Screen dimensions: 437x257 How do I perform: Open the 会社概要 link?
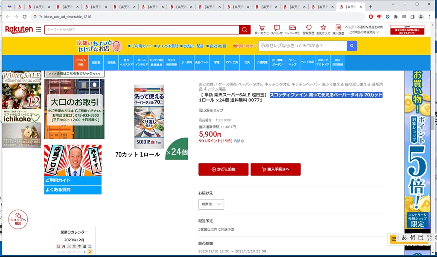216,46
